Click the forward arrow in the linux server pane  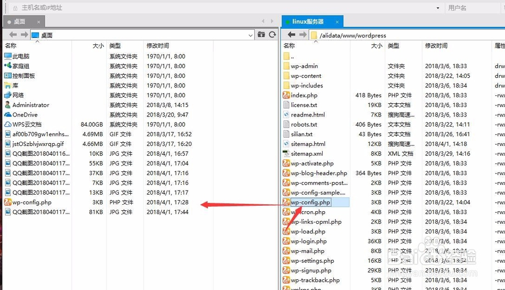(302, 35)
